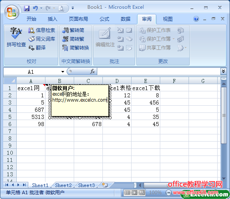Switch to the 插入 tab

(52, 19)
